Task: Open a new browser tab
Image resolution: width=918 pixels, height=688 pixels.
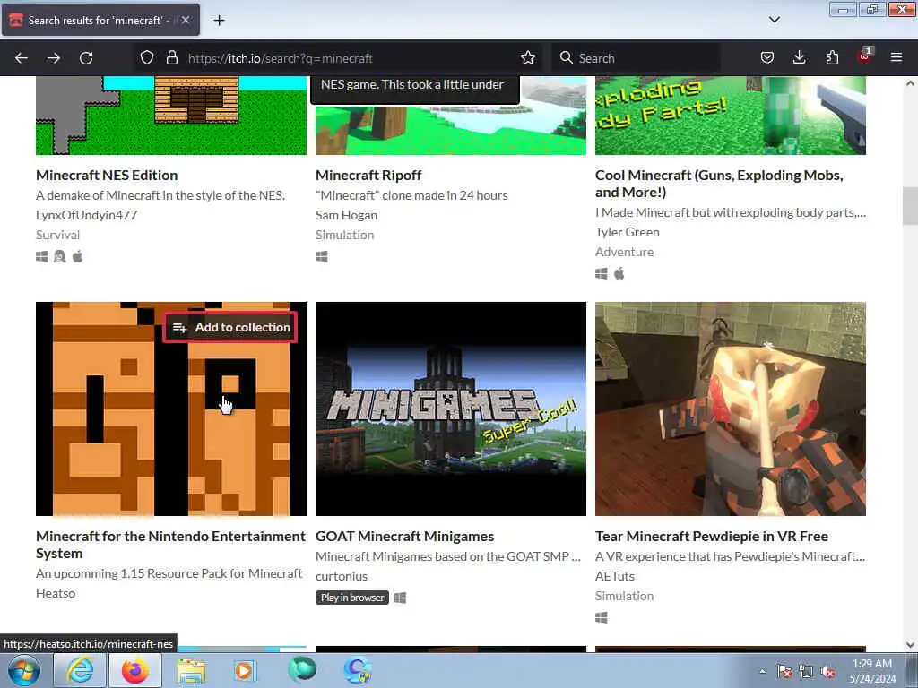Action: pos(219,21)
